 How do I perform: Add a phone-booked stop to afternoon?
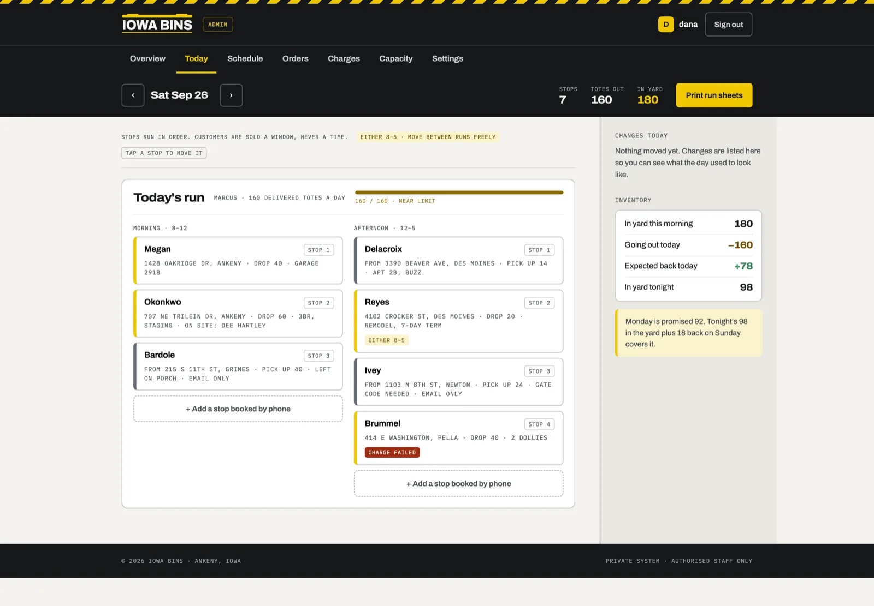pos(458,484)
